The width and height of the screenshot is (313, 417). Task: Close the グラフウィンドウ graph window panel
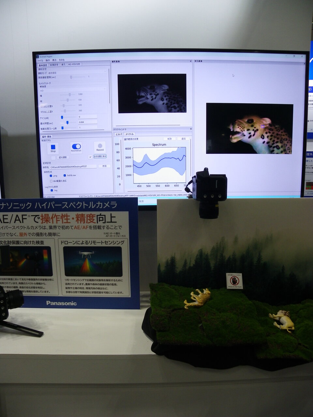pyautogui.click(x=191, y=129)
